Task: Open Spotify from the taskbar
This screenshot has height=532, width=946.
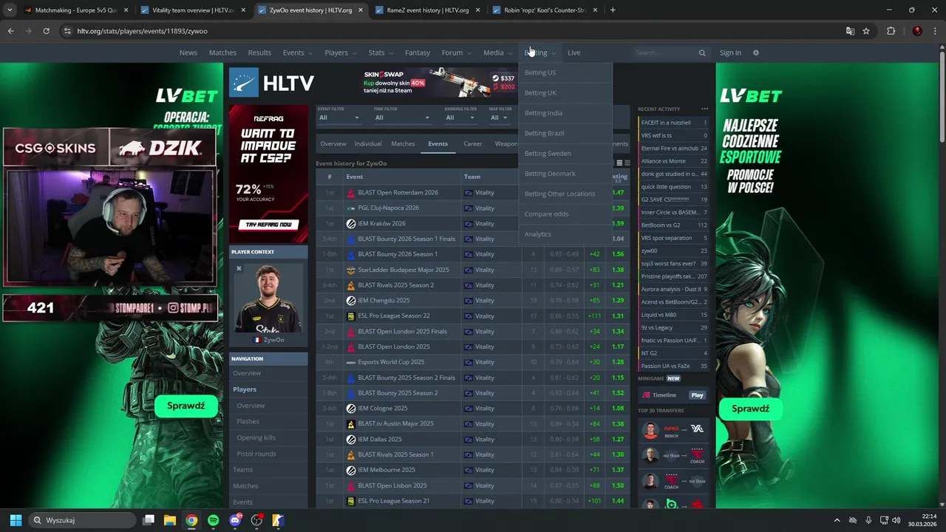Action: pos(214,520)
